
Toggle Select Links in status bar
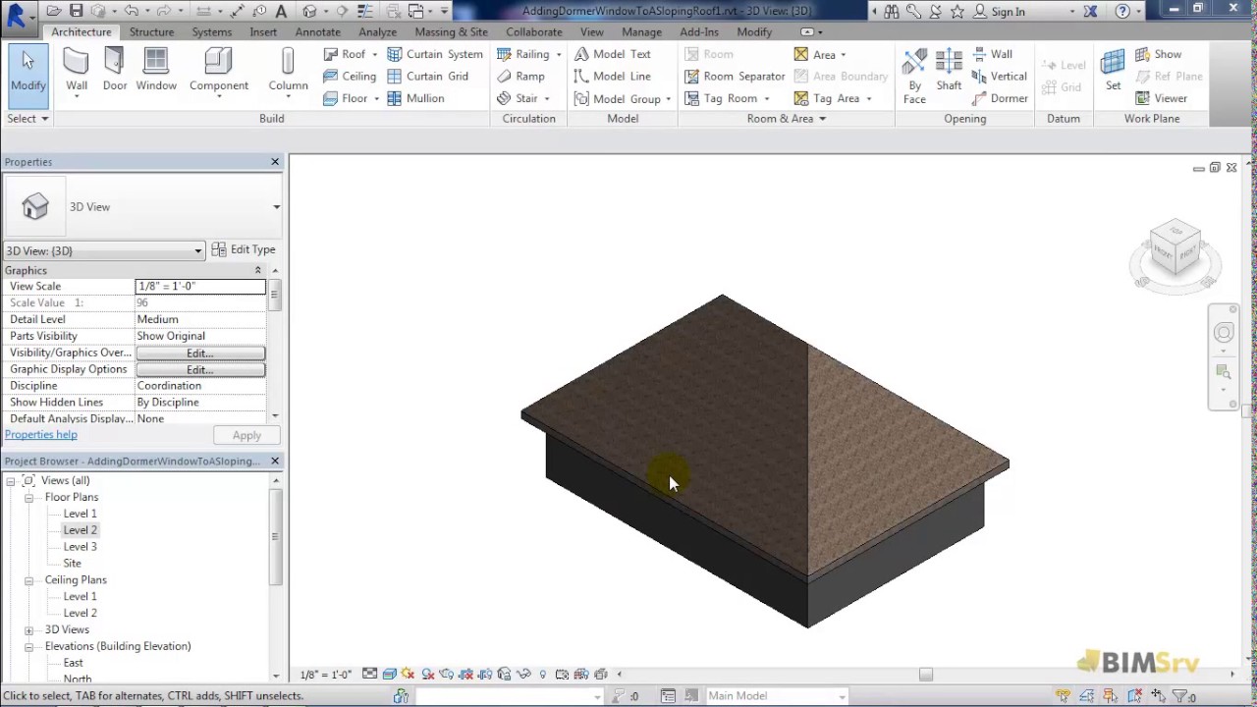[1063, 696]
